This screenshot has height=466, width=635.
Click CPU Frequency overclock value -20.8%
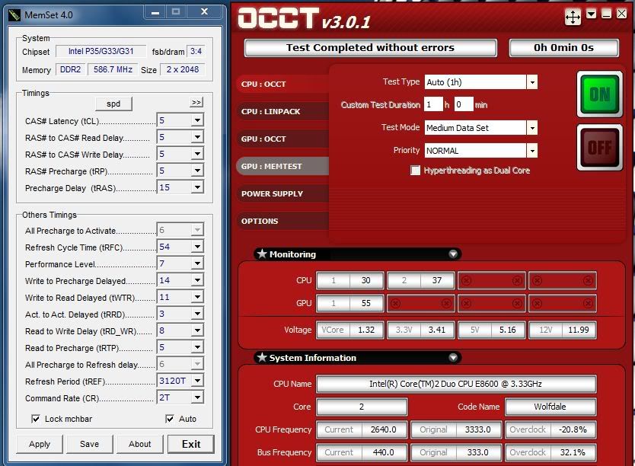click(573, 429)
